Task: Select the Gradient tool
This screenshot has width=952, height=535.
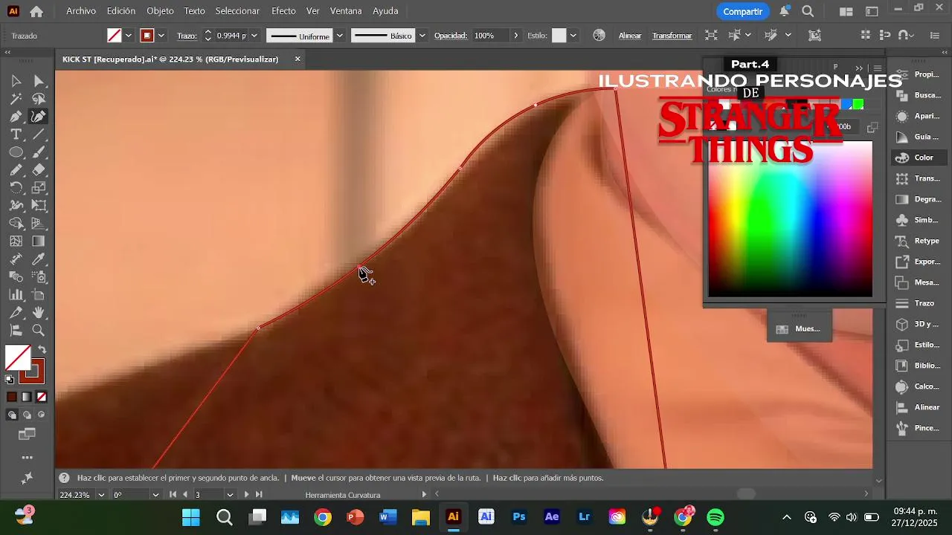Action: [x=39, y=241]
